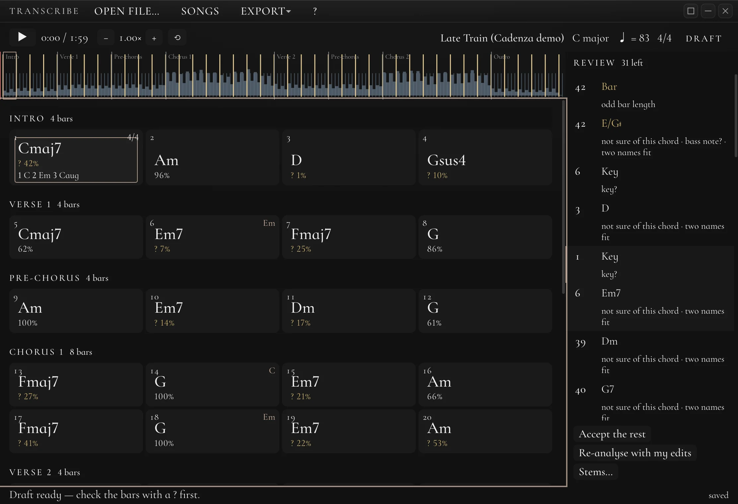The image size is (738, 504).
Task: Click Open File… in the top bar
Action: (127, 11)
